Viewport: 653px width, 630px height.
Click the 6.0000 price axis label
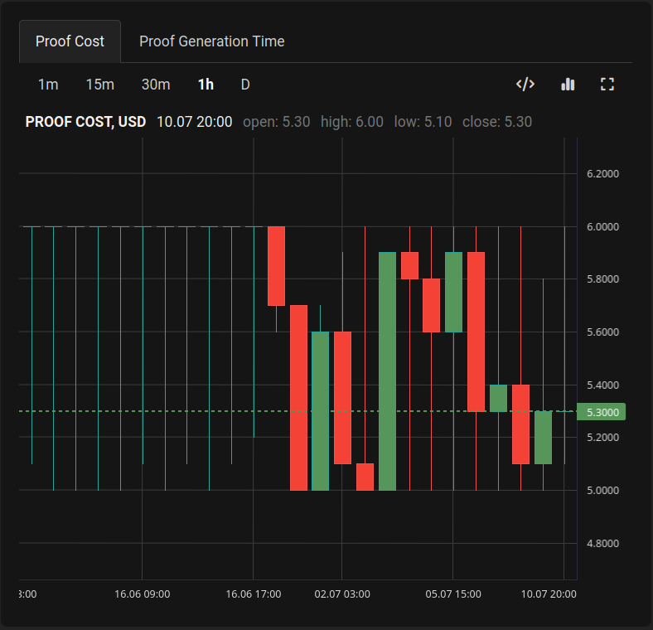pyautogui.click(x=602, y=226)
